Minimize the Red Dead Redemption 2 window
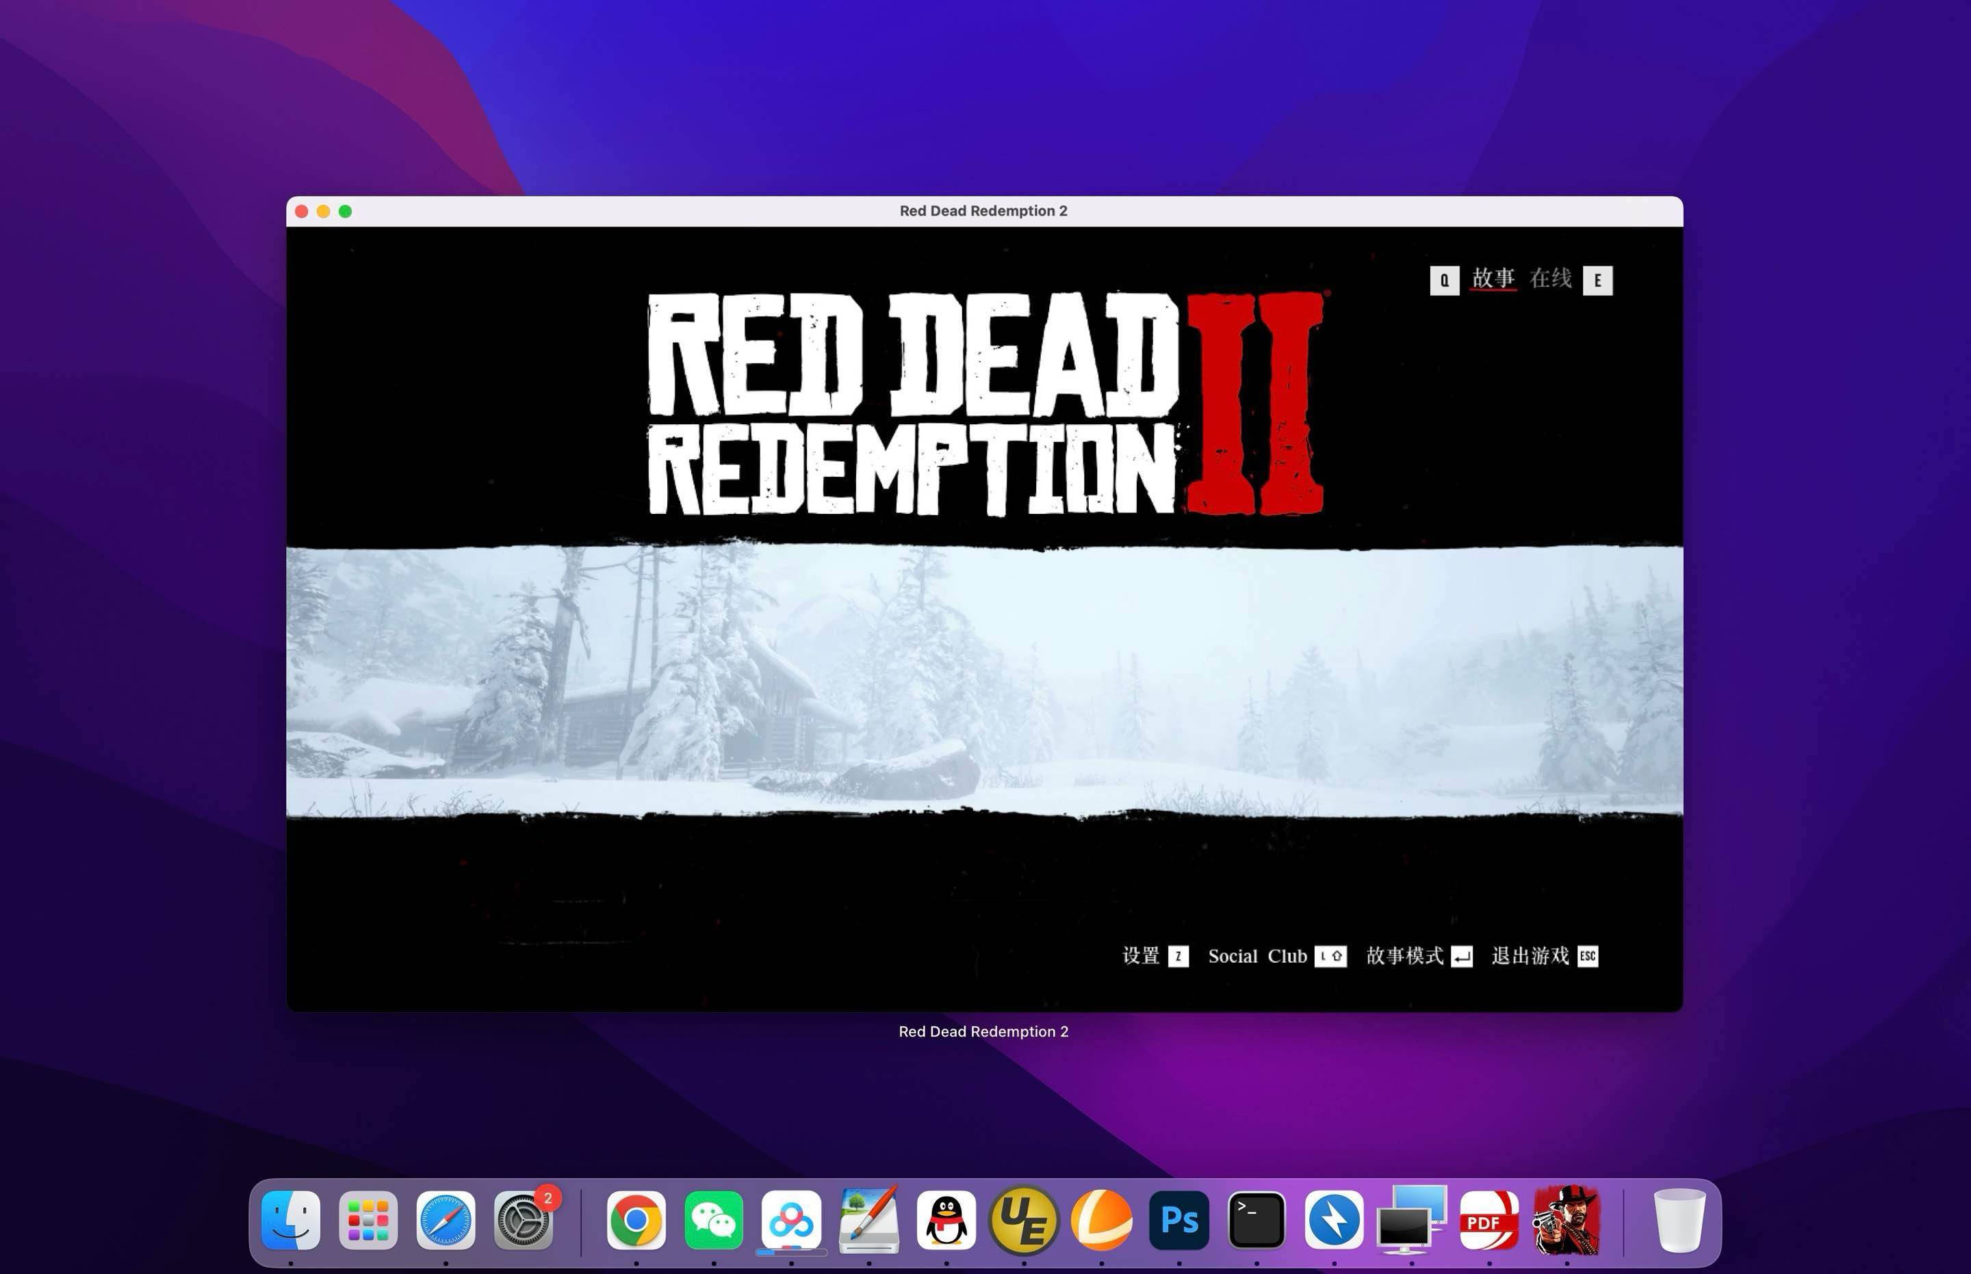Screen dimensions: 1971x1274 click(324, 212)
